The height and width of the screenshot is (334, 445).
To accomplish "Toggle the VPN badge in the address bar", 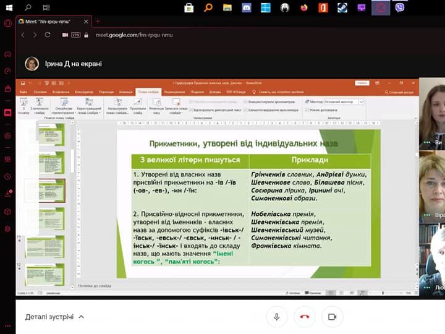I will [77, 35].
